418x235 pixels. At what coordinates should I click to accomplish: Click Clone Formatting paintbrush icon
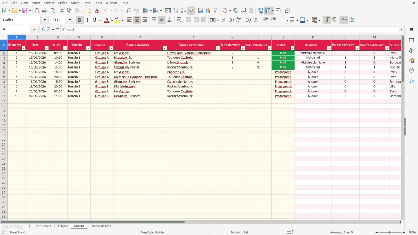[90, 11]
